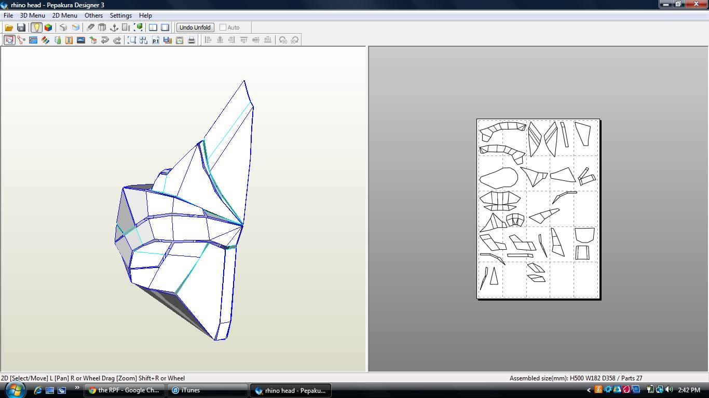Expand the quick launch overflow chevron
The image size is (709, 398).
pos(77,388)
